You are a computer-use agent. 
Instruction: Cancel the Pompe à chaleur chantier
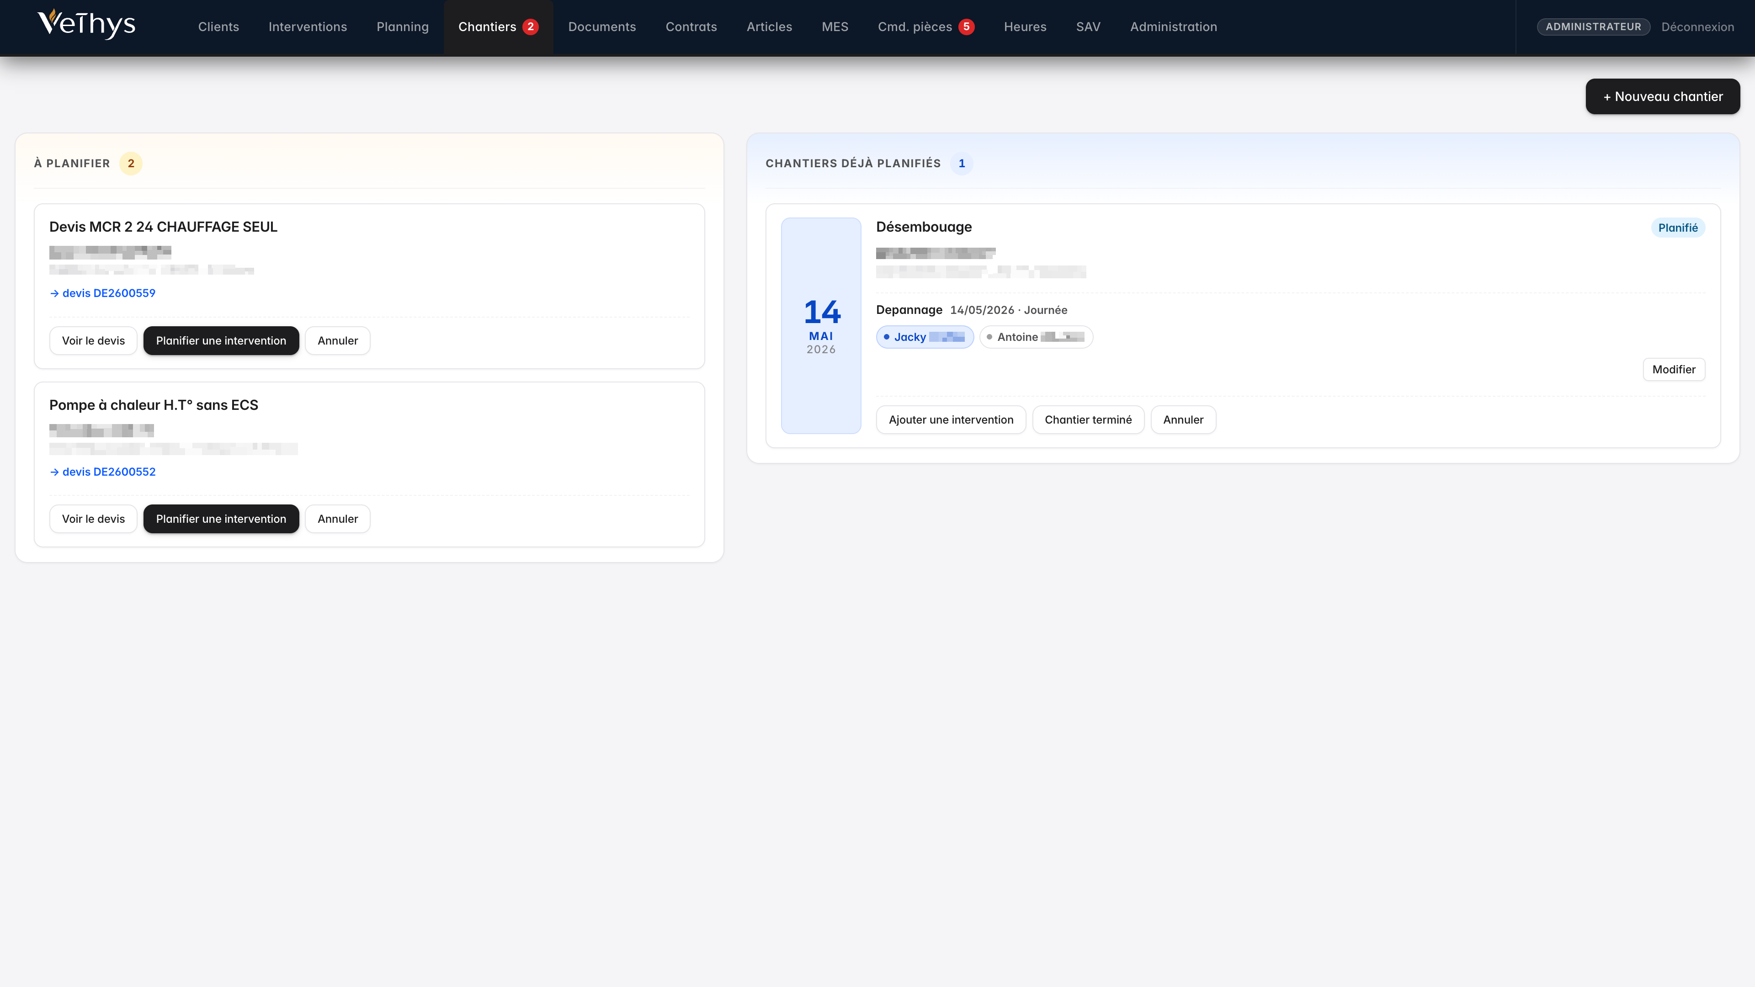coord(338,519)
